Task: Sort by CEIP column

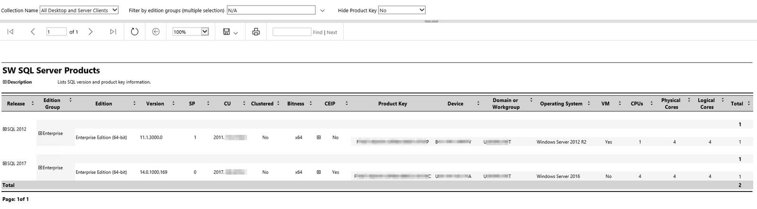Action: 347,104
